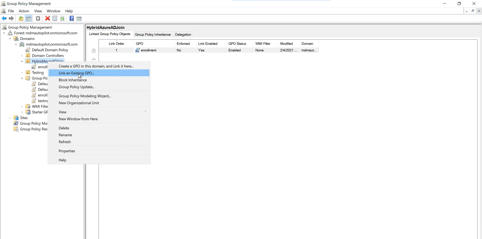Click the Group Policy Results node icon
Viewport: 482px width, 239px height.
pos(16,129)
